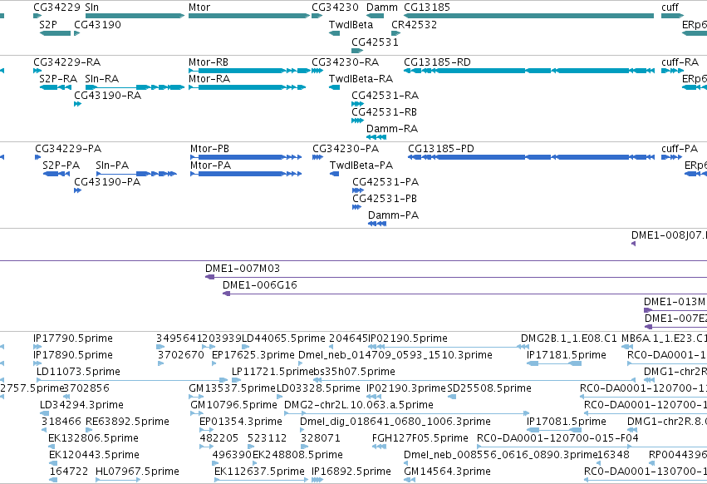707x484 pixels.
Task: Click the CG34230-RA transcript label
Action: (x=345, y=62)
